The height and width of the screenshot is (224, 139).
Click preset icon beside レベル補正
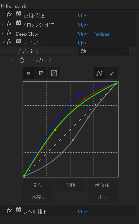coord(19,209)
